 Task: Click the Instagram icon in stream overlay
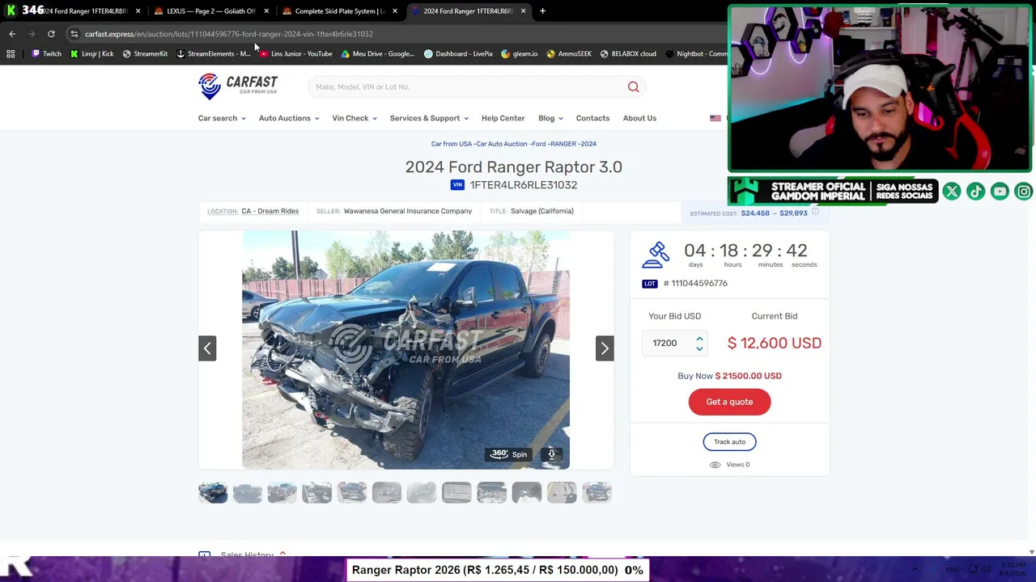coord(1024,192)
